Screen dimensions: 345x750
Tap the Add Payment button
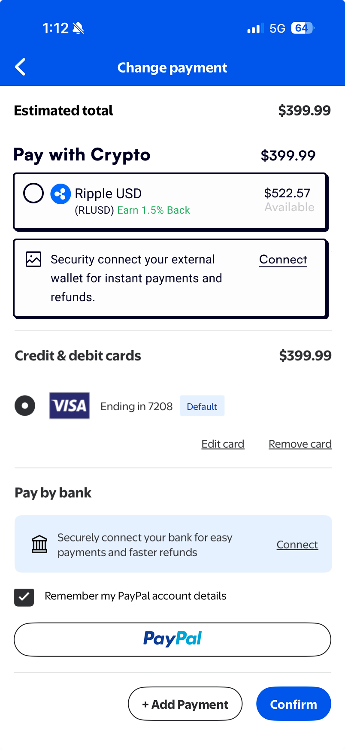tap(185, 704)
